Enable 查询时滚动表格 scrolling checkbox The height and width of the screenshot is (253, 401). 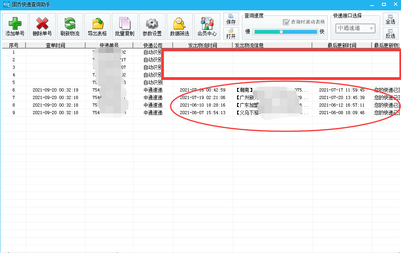pyautogui.click(x=285, y=22)
